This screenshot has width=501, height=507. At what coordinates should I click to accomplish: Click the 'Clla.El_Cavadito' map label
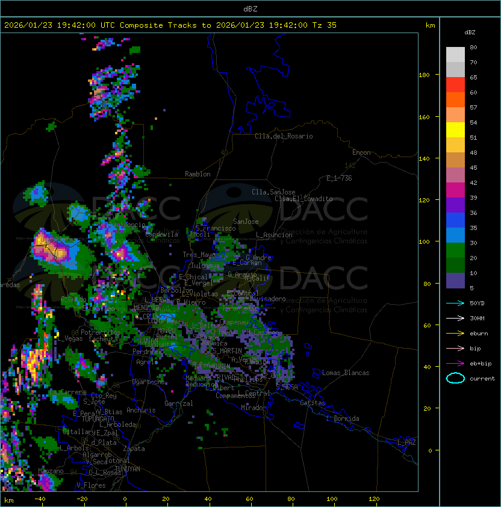pos(303,199)
